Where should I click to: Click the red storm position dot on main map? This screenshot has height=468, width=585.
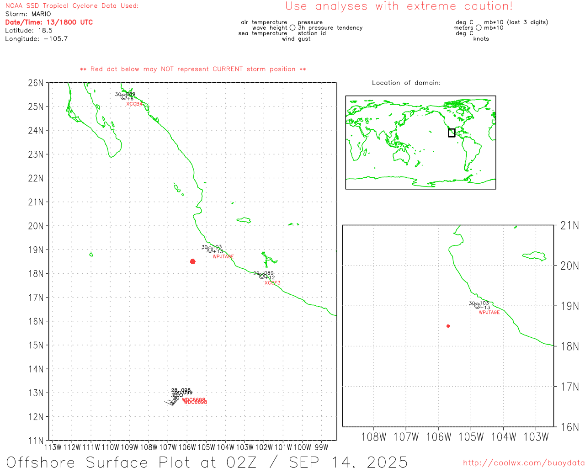(193, 261)
